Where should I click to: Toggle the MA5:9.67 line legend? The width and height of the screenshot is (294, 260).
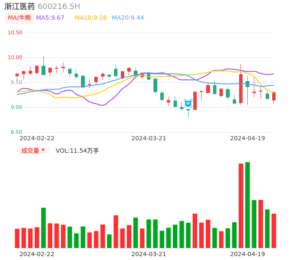pos(50,18)
